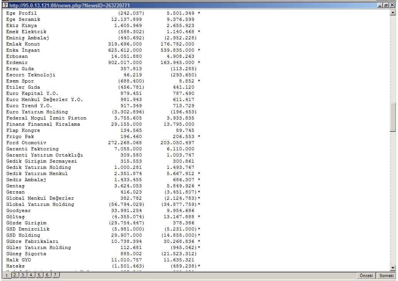Select the 'Etiler Gıda' row name
The height and width of the screenshot is (281, 398).
click(x=23, y=87)
